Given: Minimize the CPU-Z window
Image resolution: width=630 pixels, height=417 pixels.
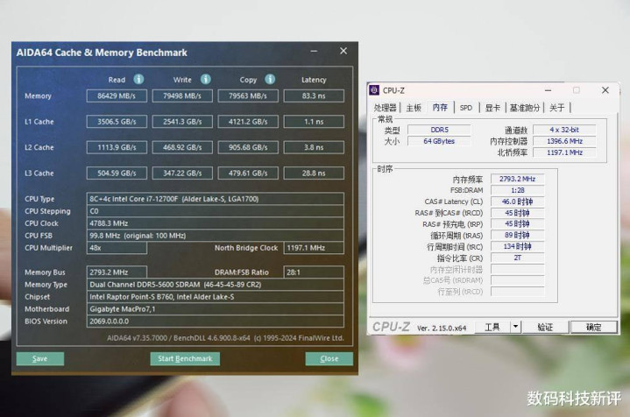Looking at the screenshot, I should click(x=548, y=90).
